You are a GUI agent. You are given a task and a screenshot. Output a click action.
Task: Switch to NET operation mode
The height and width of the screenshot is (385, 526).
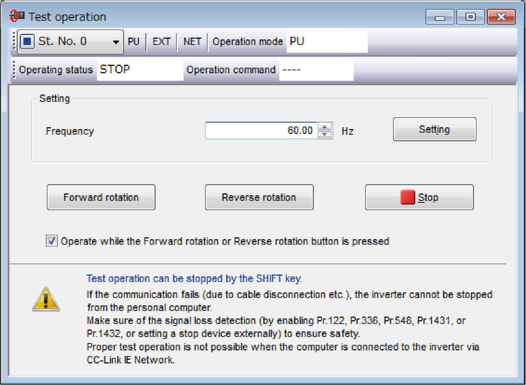point(192,42)
